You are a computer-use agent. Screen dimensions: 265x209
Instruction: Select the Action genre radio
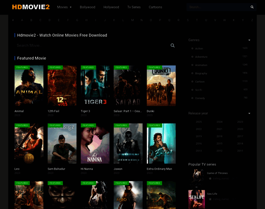point(192,48)
